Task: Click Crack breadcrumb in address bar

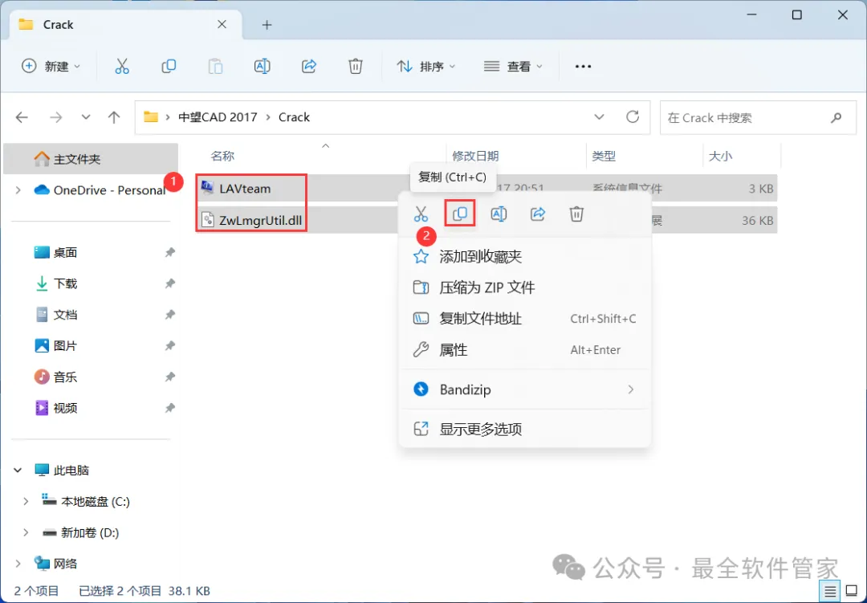Action: point(294,117)
